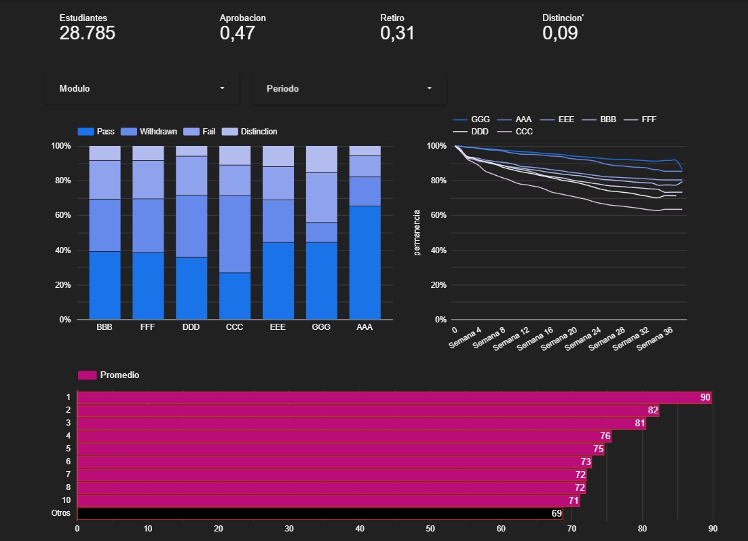Click the Promedio bar labeled 76

point(344,436)
